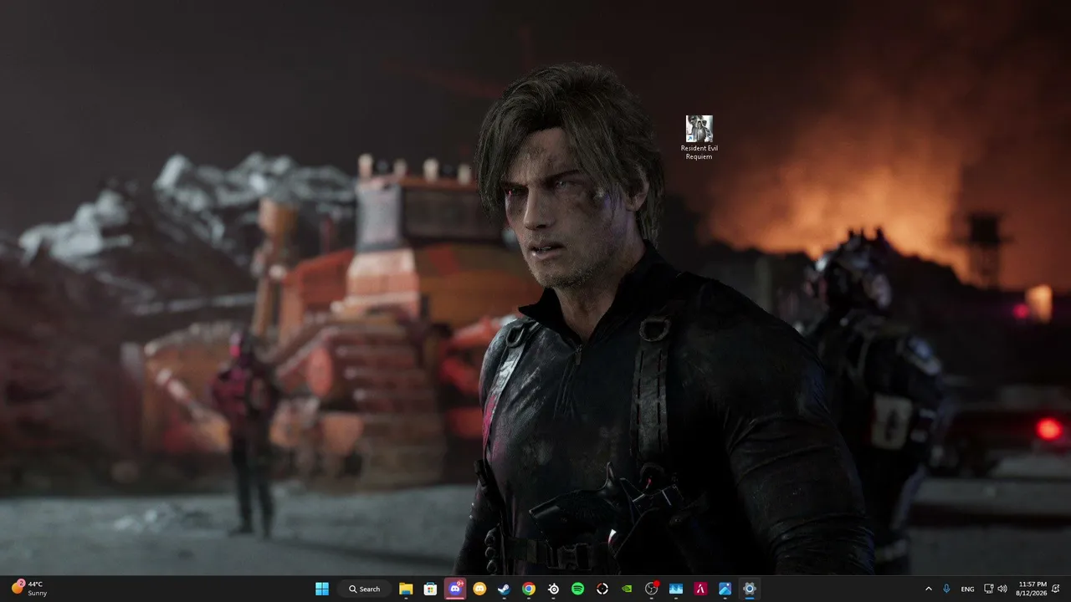This screenshot has width=1071, height=602.
Task: Select the Resident Evil Requiem desktop shortcut
Action: click(x=699, y=138)
